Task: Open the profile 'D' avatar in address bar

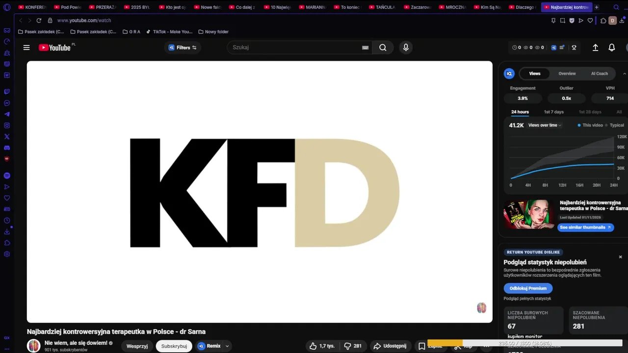Action: pyautogui.click(x=612, y=21)
